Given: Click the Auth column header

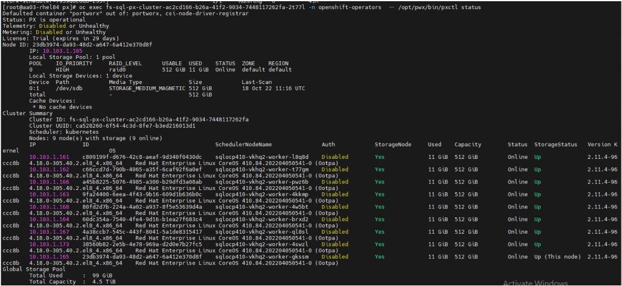Looking at the screenshot, I should [329, 144].
